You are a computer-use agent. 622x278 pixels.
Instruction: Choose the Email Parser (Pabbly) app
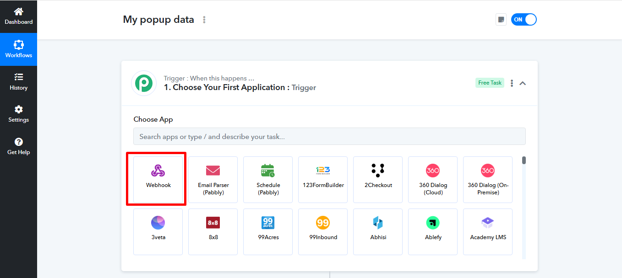[213, 179]
